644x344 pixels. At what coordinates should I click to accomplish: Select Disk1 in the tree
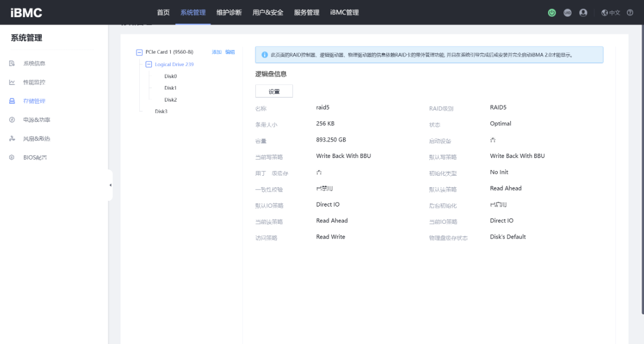171,88
